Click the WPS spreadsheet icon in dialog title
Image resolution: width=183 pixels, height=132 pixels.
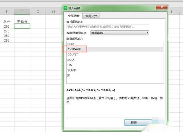pos(66,8)
